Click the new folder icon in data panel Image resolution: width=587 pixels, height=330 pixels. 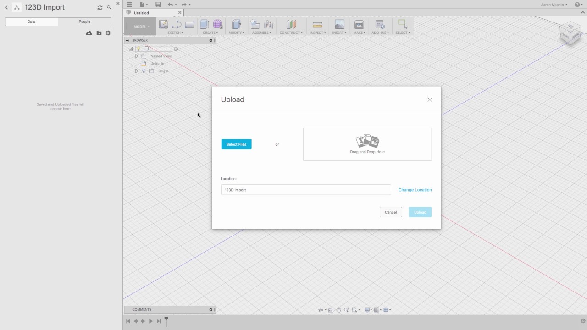point(99,33)
